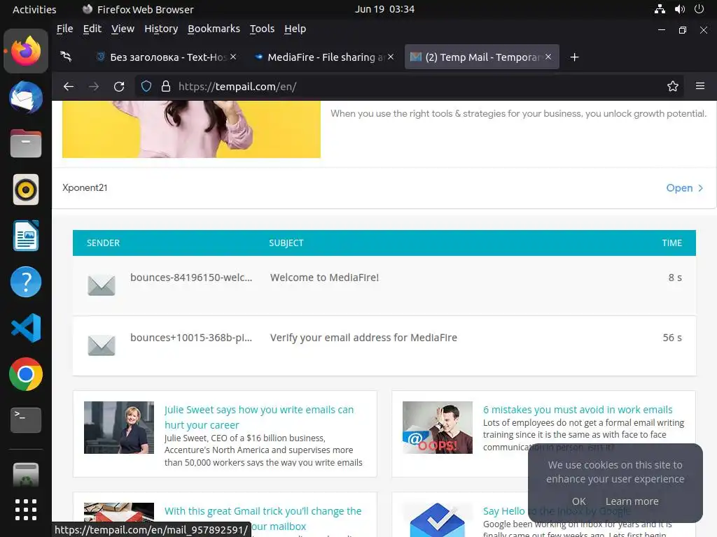The height and width of the screenshot is (537, 717).
Task: Click the Open link on Xponent21 ad
Action: click(x=684, y=188)
